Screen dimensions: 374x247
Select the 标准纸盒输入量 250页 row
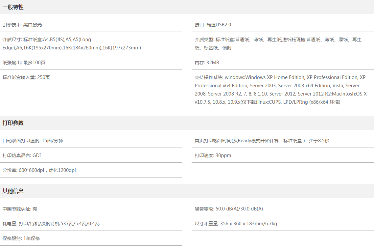point(26,77)
